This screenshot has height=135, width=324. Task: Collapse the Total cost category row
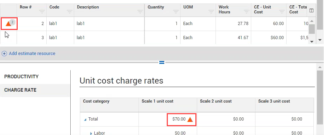click(x=85, y=119)
